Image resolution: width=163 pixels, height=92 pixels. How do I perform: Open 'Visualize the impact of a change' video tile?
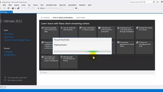[144, 33]
